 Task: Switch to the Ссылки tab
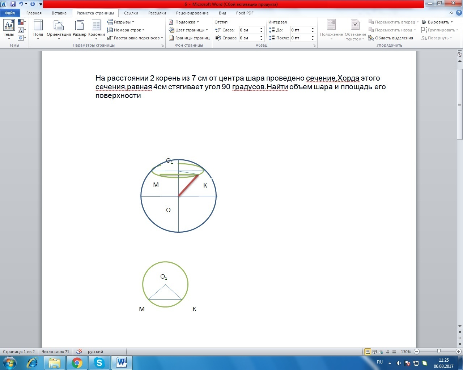(x=131, y=13)
